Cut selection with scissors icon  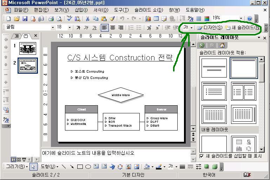point(87,19)
